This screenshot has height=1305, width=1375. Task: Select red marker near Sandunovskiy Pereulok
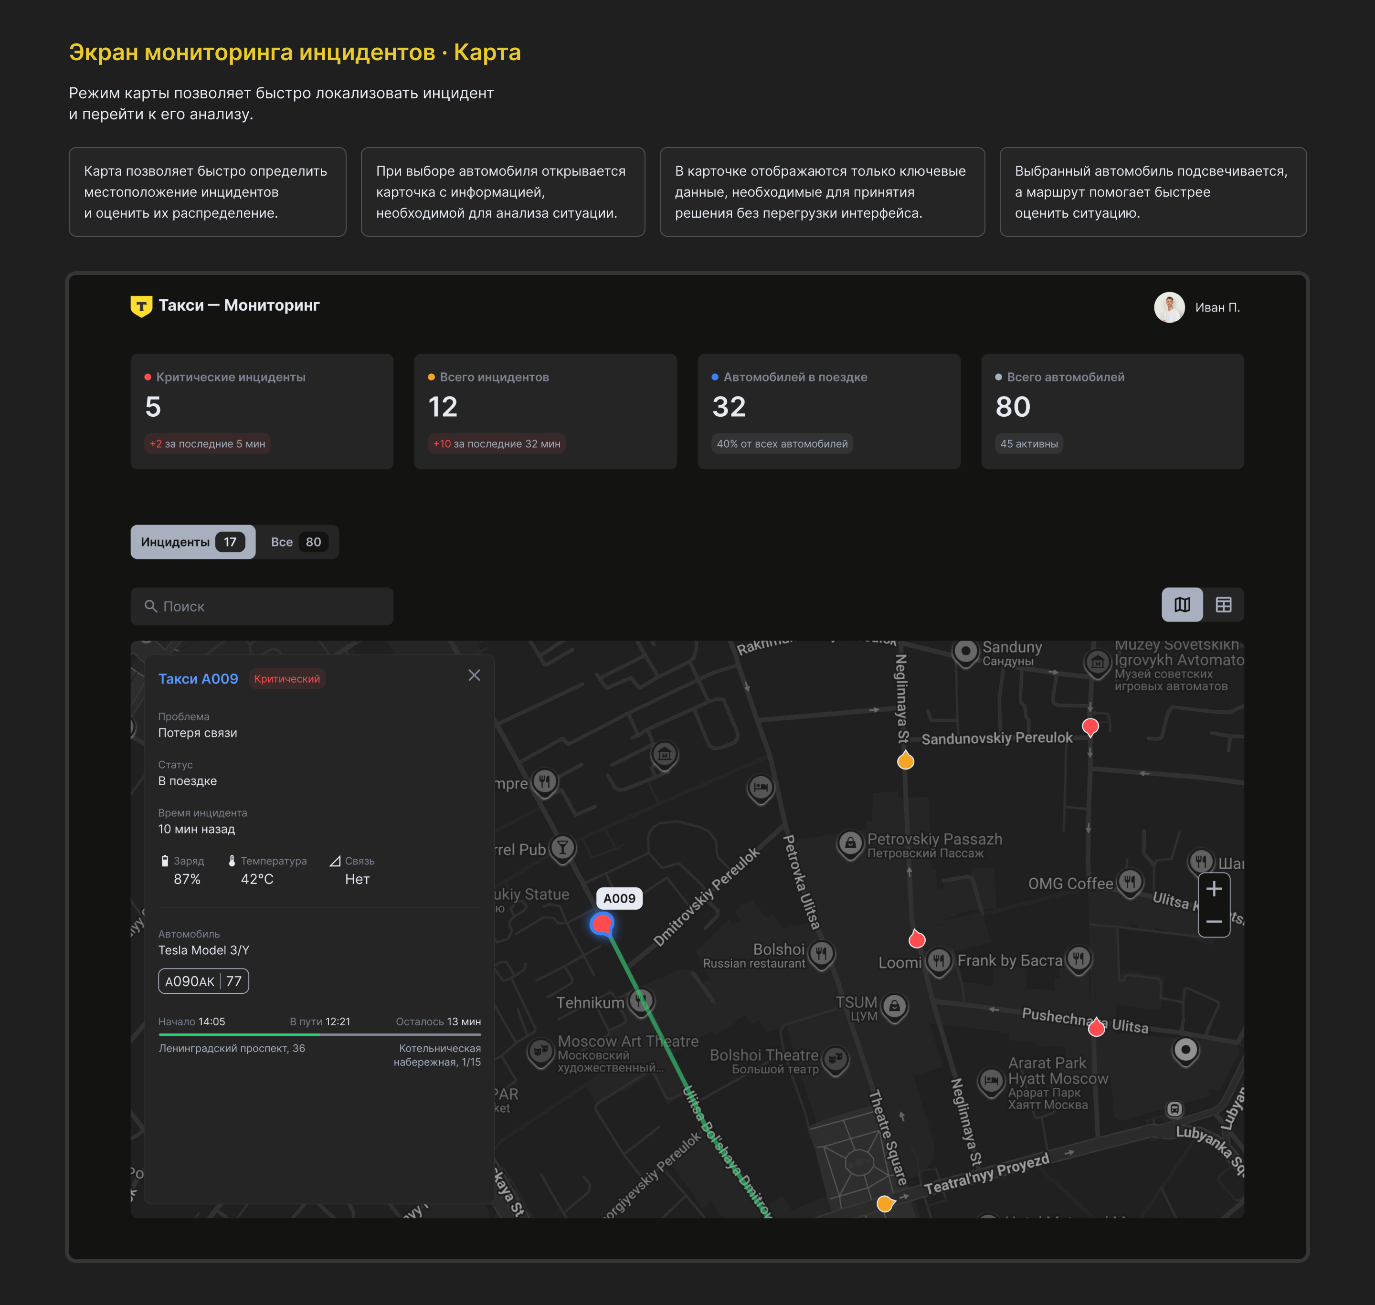click(1090, 727)
